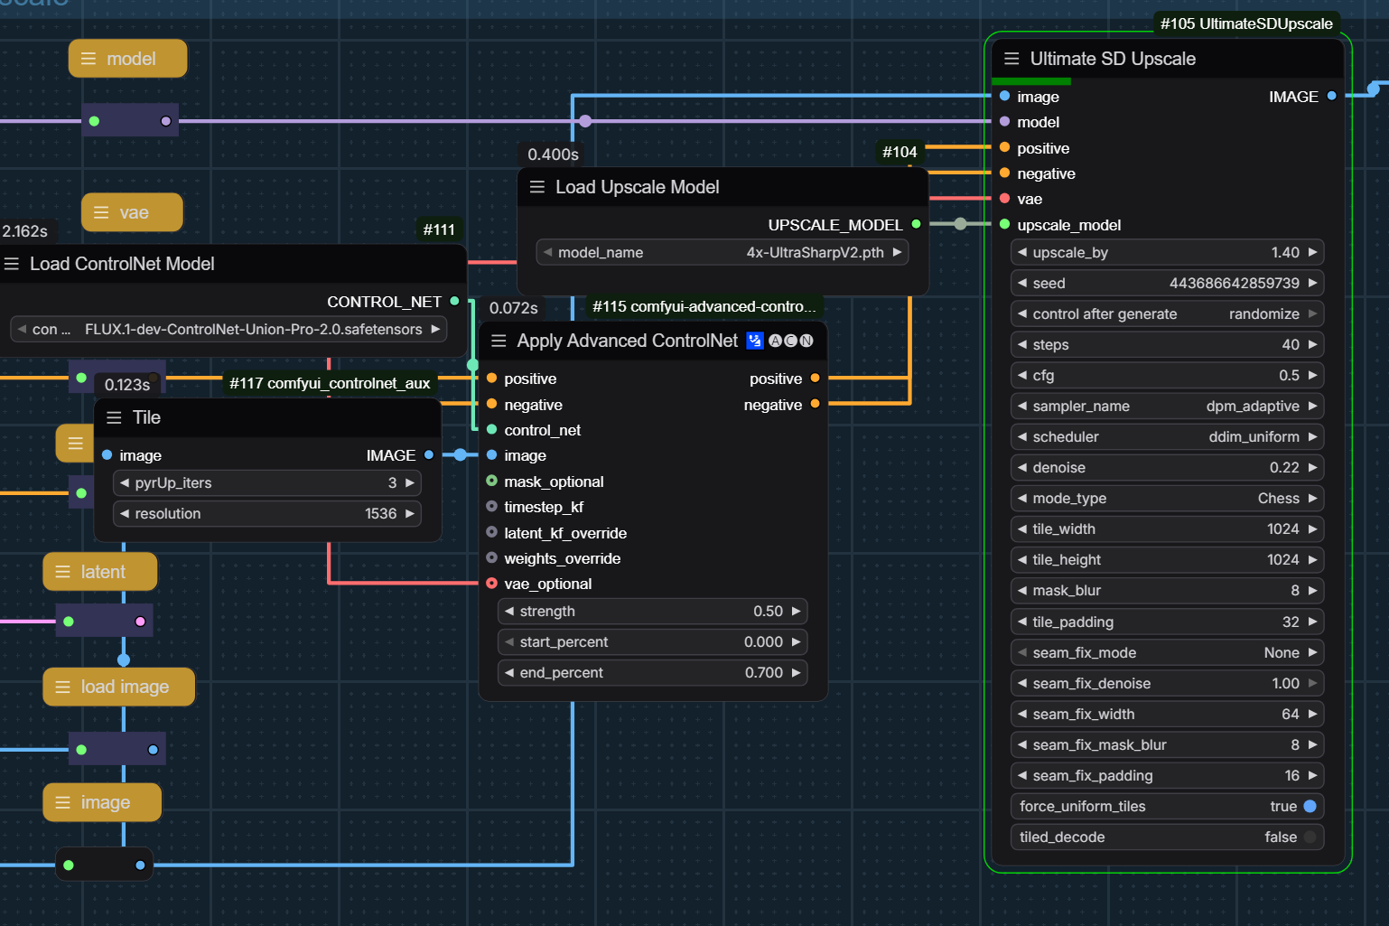Open the sampler_name dpm_adaptive dropdown
Image resolution: width=1389 pixels, height=926 pixels.
(x=1167, y=407)
